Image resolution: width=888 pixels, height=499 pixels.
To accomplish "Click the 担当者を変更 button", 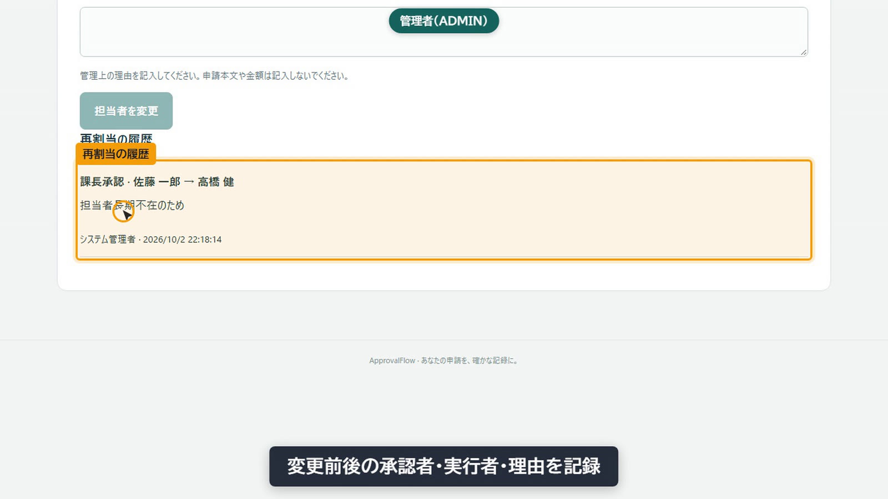I will [126, 111].
